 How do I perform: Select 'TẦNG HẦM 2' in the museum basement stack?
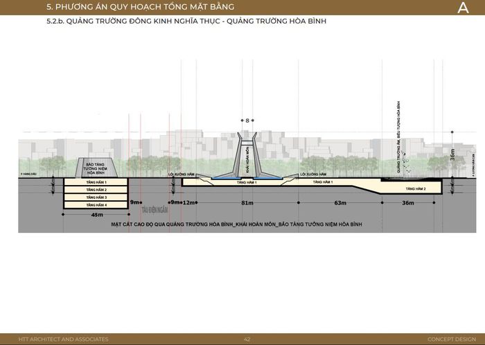(96, 190)
